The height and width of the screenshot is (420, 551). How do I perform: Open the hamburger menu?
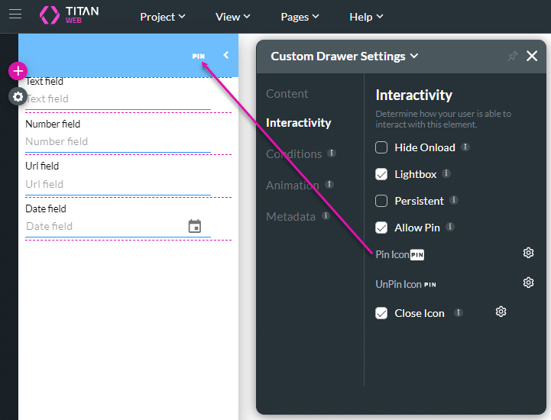click(15, 16)
